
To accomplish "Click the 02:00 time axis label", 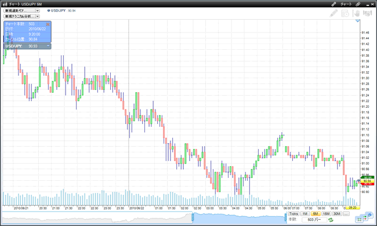I will 184,208.
